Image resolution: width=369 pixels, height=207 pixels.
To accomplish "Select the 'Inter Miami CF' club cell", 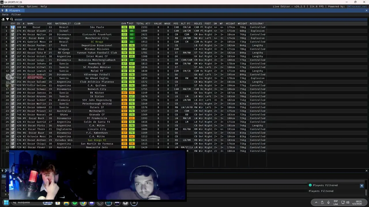I will 97,56.
